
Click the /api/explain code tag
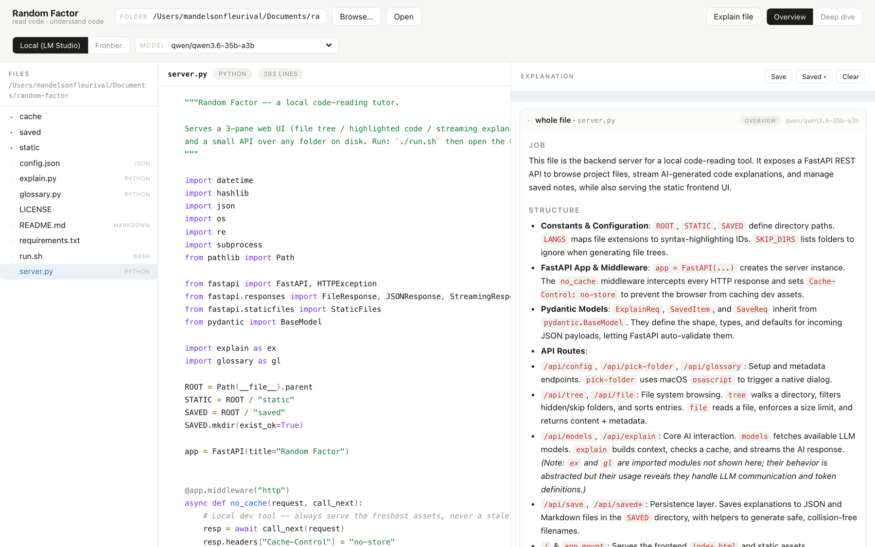[x=629, y=437]
